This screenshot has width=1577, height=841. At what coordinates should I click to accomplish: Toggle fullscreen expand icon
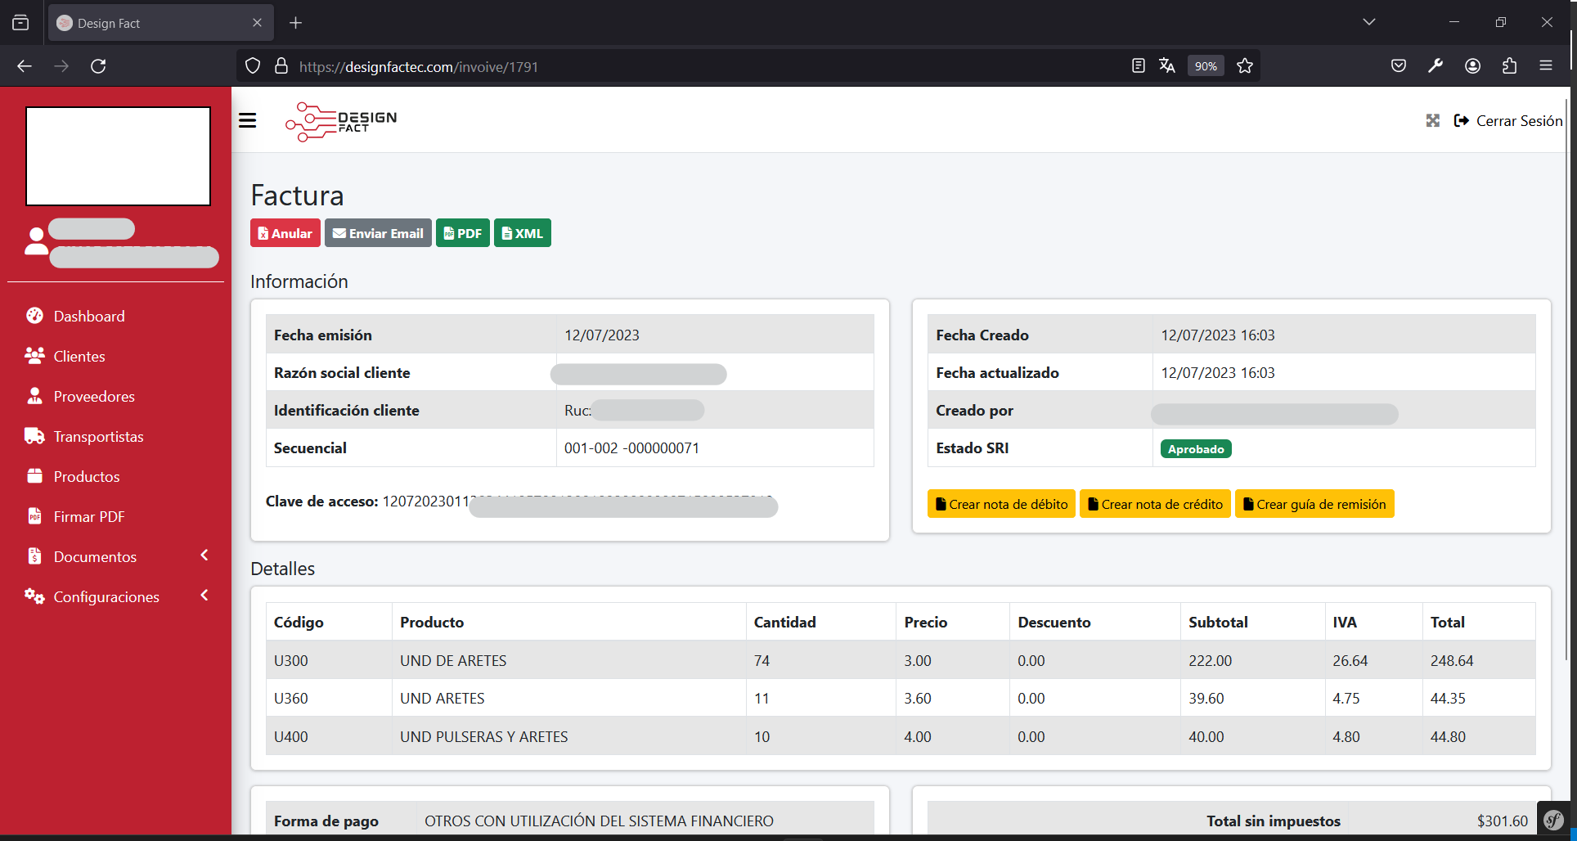[x=1433, y=121]
